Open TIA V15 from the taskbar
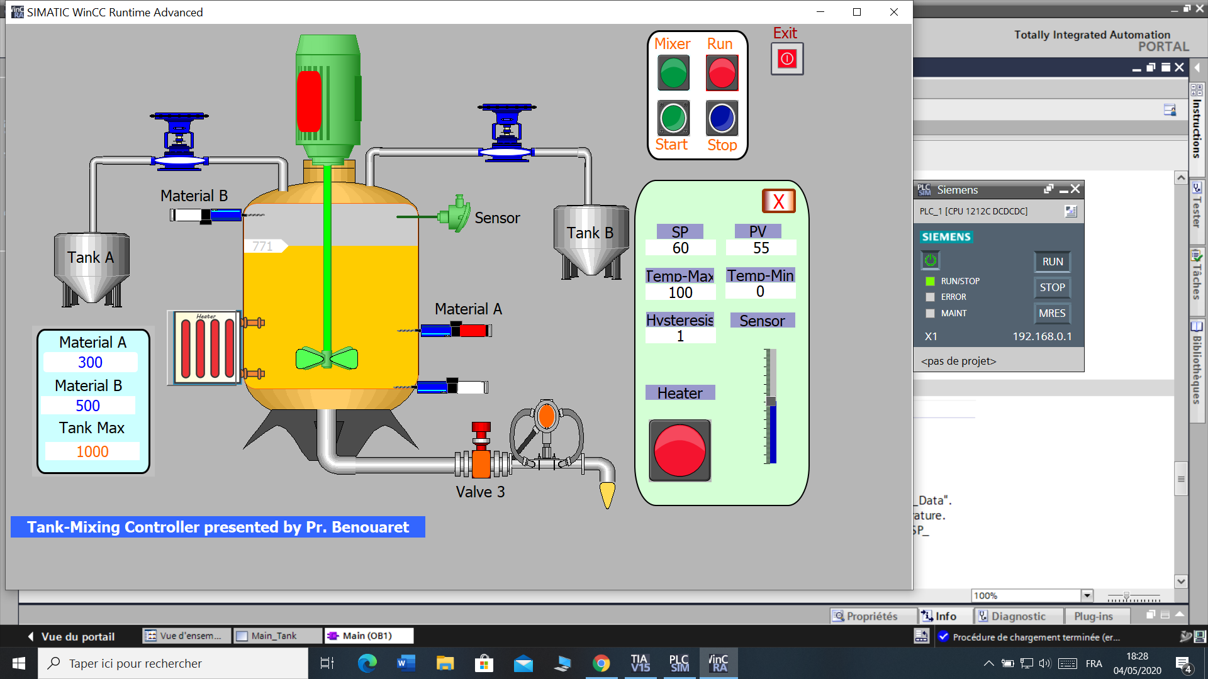The image size is (1208, 679). point(640,663)
